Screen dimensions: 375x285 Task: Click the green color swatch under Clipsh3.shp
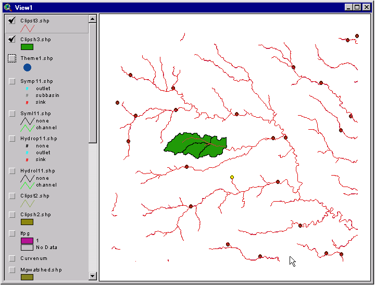27,47
